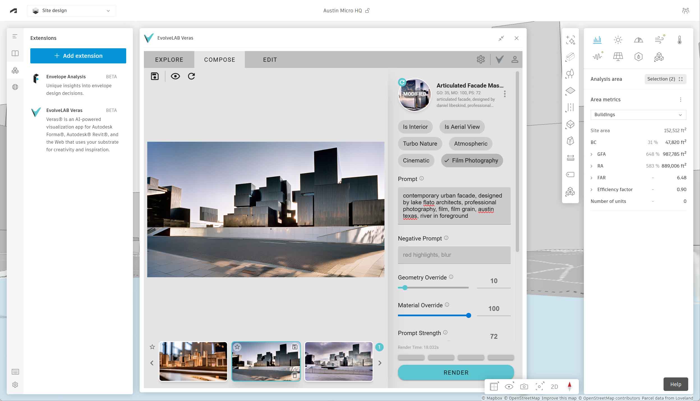Open the Sun study analysis icon
Viewport: 700px width, 401px height.
coord(618,40)
